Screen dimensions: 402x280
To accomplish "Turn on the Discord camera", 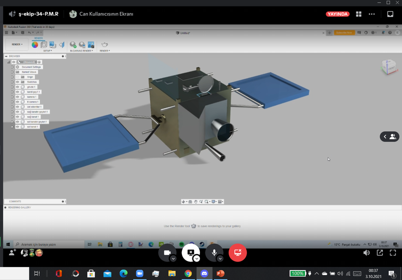I will [167, 252].
